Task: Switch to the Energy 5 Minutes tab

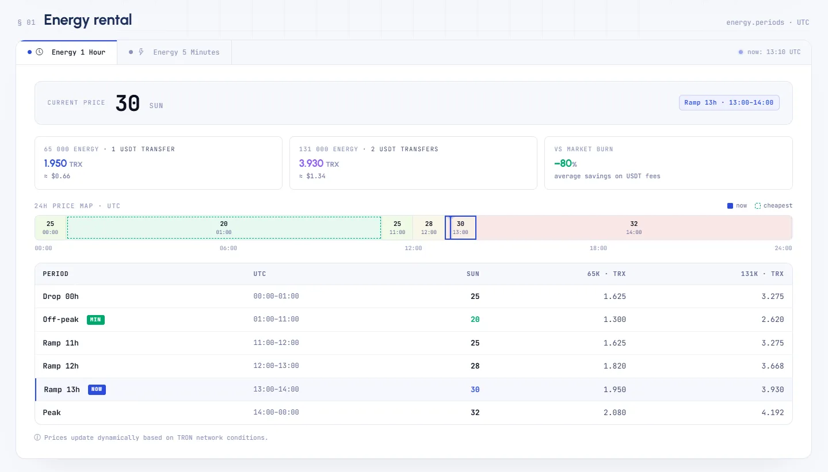Action: pyautogui.click(x=174, y=52)
